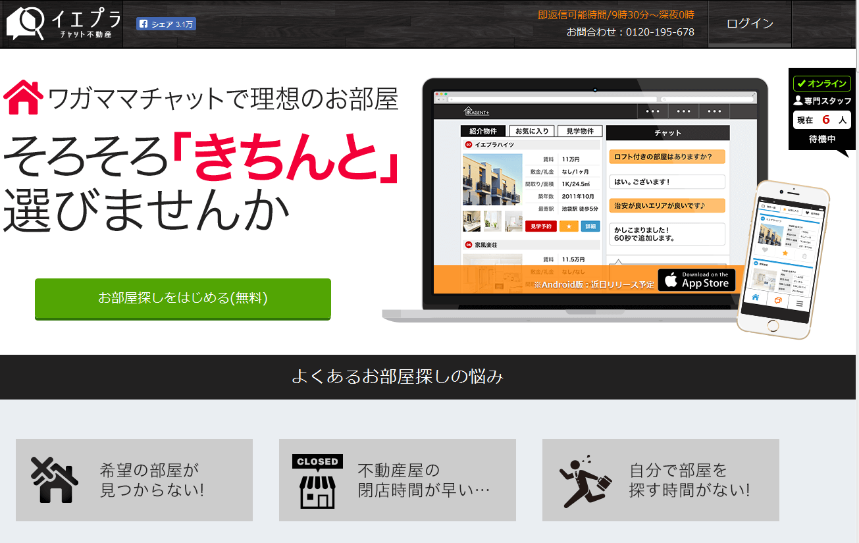Click the blue 詳細 button in the mockup
This screenshot has width=859, height=543.
coord(590,226)
